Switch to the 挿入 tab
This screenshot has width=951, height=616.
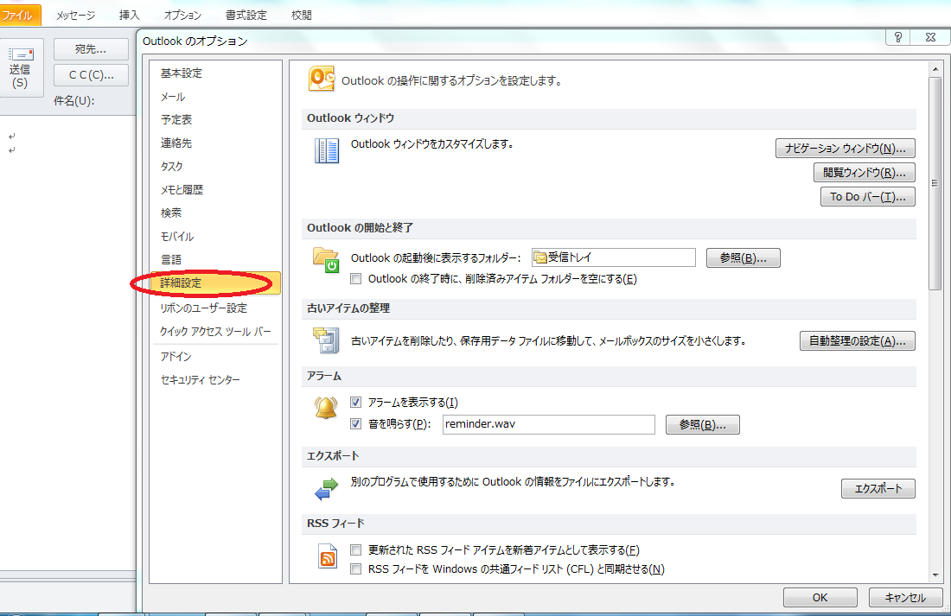coord(129,16)
